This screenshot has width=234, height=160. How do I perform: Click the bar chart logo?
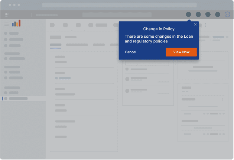(16, 23)
